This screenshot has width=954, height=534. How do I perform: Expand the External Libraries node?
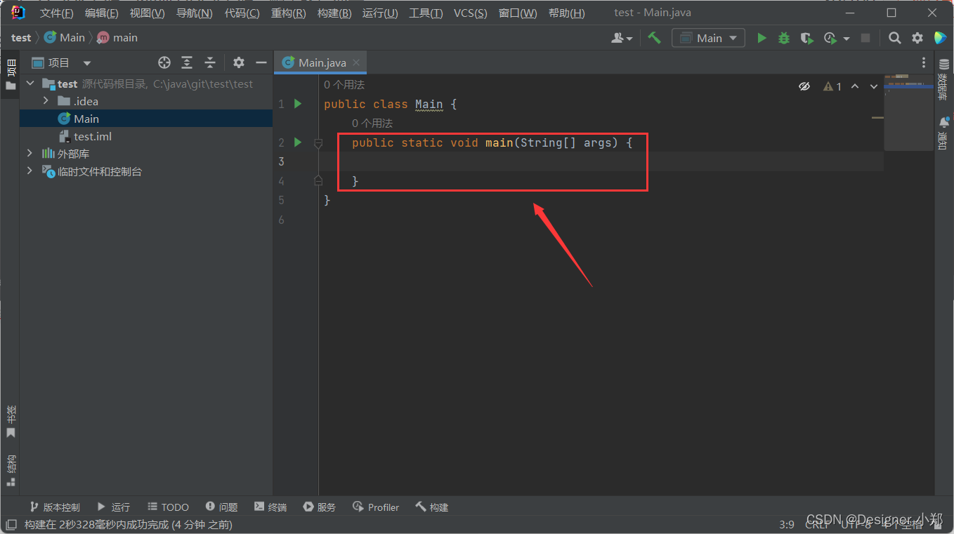tap(30, 154)
